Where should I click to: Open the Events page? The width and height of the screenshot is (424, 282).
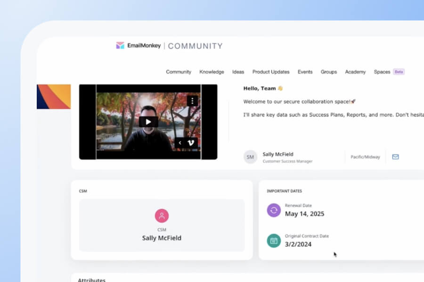(x=305, y=72)
